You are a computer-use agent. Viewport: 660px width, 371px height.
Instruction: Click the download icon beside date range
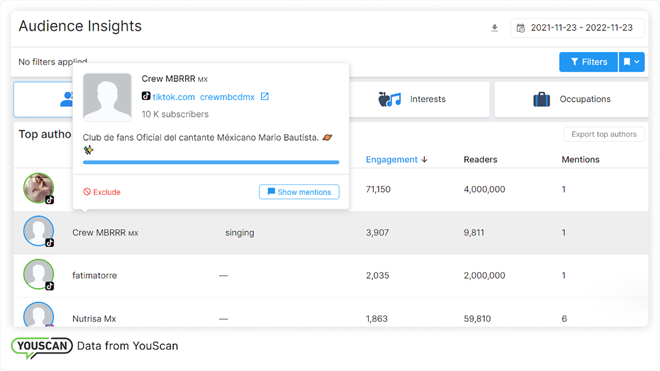pyautogui.click(x=494, y=28)
